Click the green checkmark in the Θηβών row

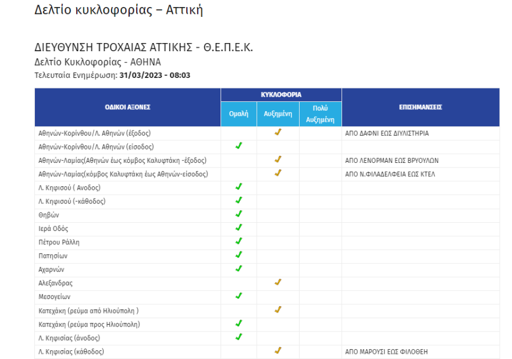coord(239,214)
